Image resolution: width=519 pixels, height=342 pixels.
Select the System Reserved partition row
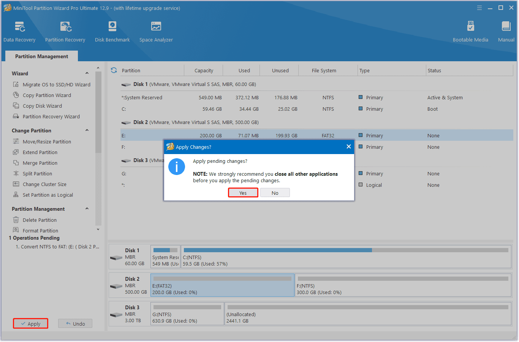pyautogui.click(x=317, y=97)
